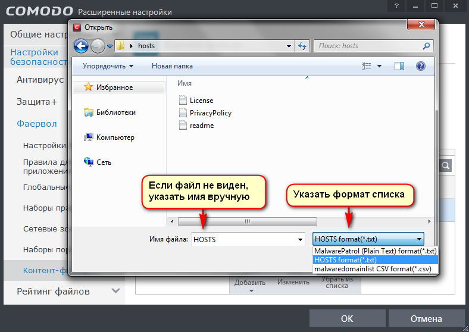The width and height of the screenshot is (469, 332).
Task: Open Антивирус settings in Comodo sidebar
Action: click(x=40, y=80)
